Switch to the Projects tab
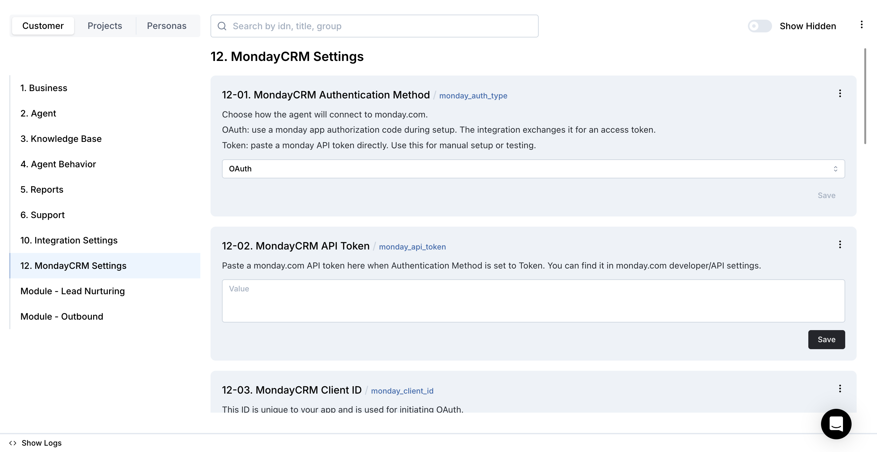877x452 pixels. 105,26
